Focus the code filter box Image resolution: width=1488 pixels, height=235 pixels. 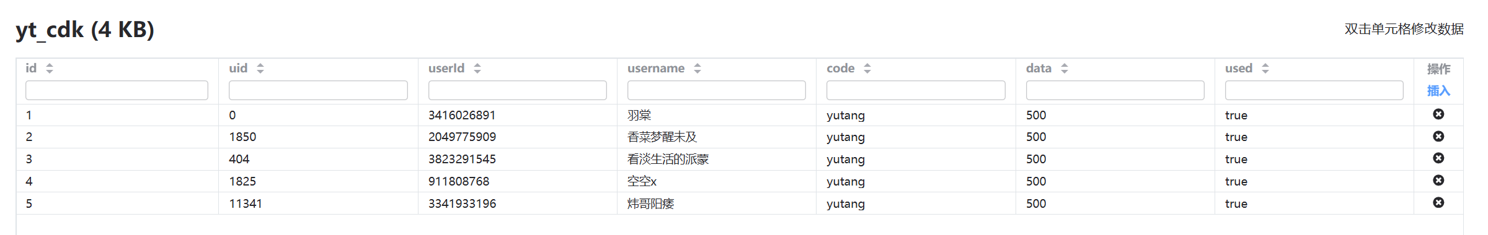pos(916,90)
